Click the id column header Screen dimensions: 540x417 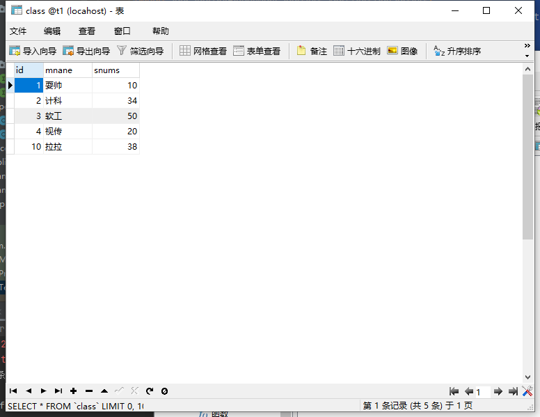(29, 70)
